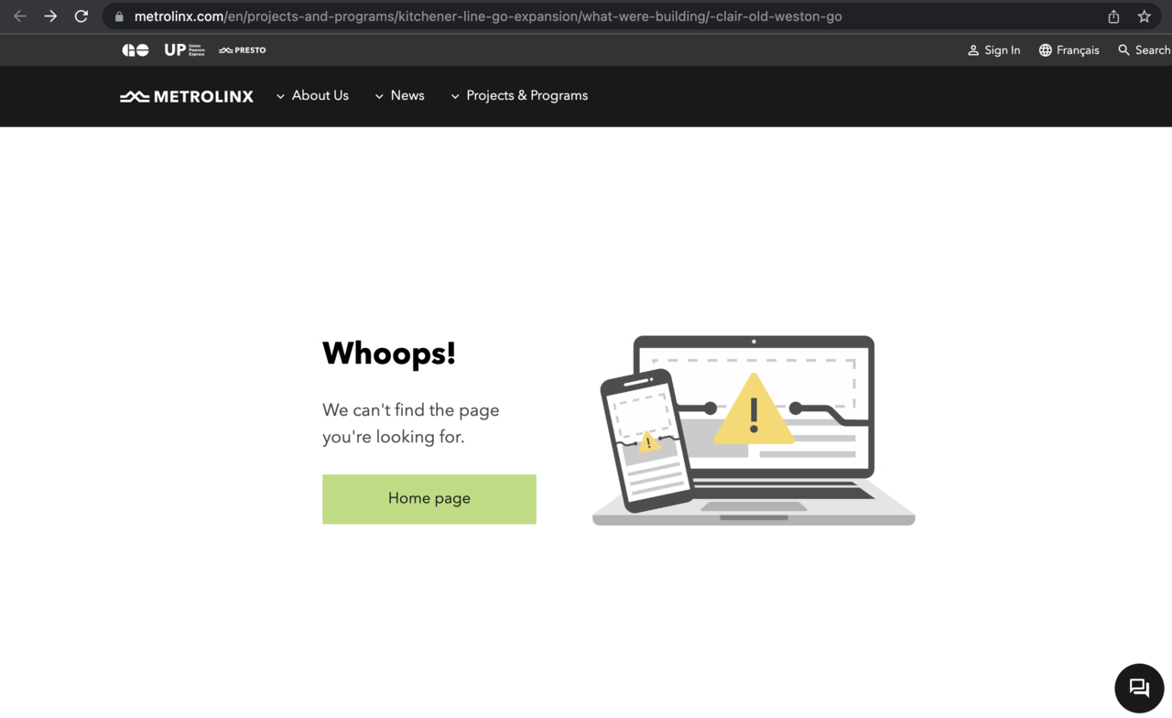
Task: Expand the Projects & Programs chevron
Action: coord(455,96)
